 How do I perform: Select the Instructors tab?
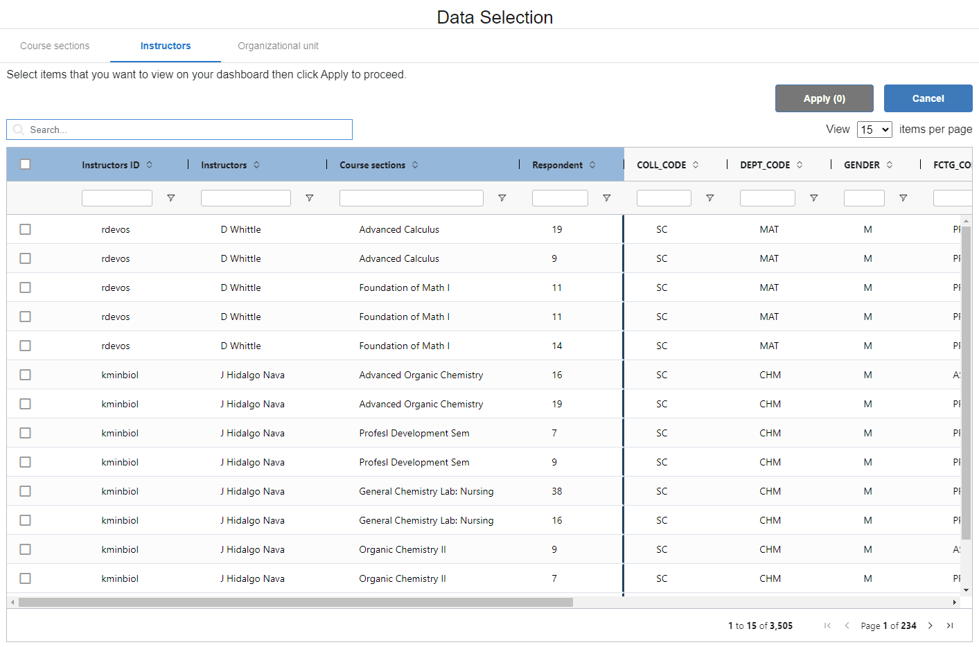tap(166, 46)
